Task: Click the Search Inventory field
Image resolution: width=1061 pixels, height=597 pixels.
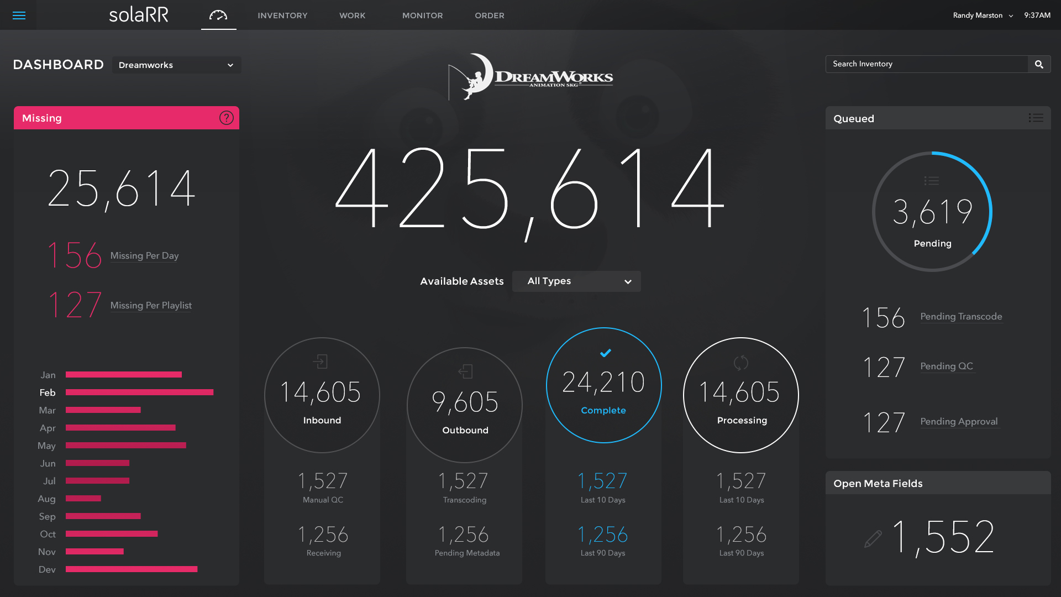Action: [927, 64]
